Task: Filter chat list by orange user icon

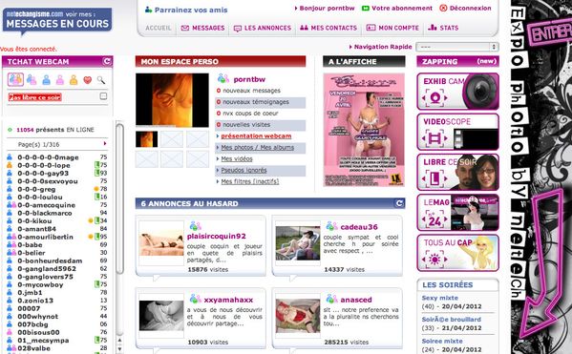Action: pyautogui.click(x=74, y=80)
